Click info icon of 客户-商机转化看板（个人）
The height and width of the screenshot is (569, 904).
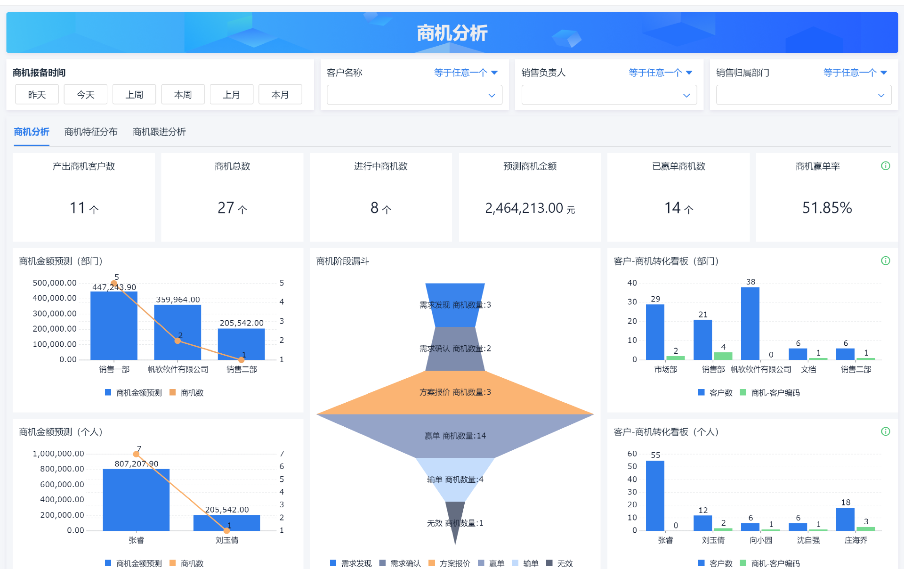tap(885, 431)
